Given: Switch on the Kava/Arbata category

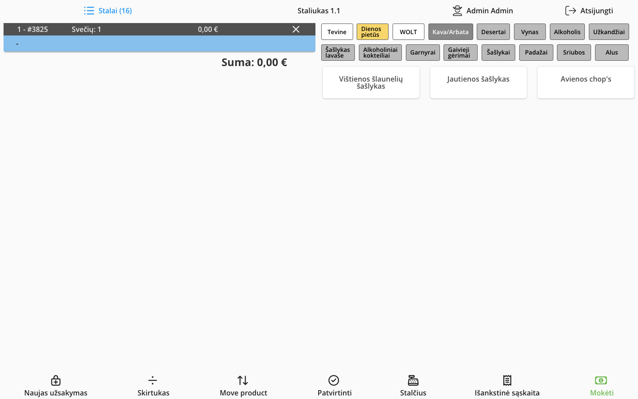Looking at the screenshot, I should click(x=451, y=31).
